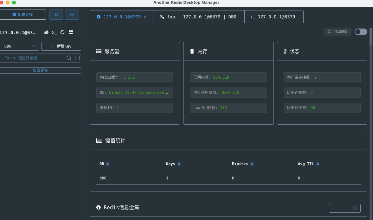Screen dimensions: 373x220
Task: Collapse the 127.0.0.1 connection chevron
Action: (77, 33)
